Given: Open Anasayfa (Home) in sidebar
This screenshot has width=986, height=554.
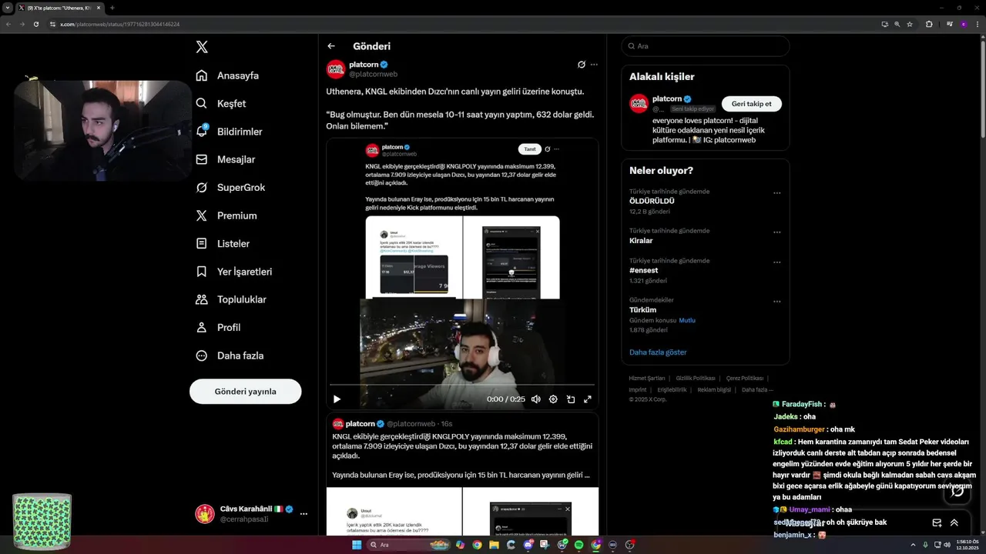Looking at the screenshot, I should pyautogui.click(x=227, y=75).
